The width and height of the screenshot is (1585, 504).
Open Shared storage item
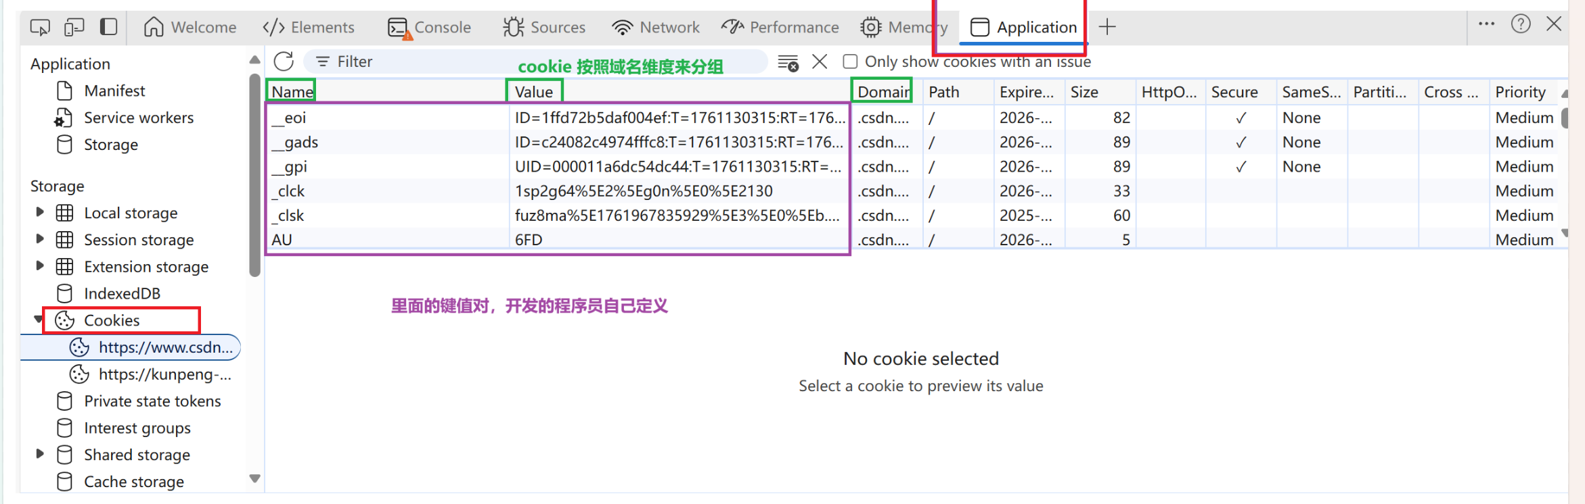pyautogui.click(x=137, y=455)
